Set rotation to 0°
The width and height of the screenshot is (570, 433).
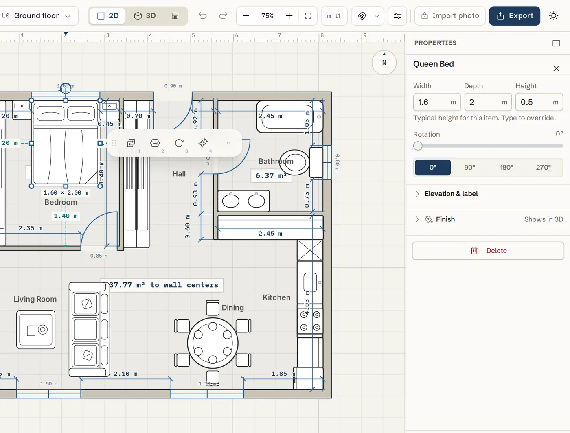pyautogui.click(x=433, y=167)
